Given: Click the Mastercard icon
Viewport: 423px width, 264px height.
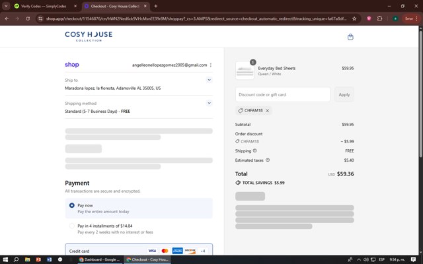Looking at the screenshot, I should pyautogui.click(x=165, y=251).
